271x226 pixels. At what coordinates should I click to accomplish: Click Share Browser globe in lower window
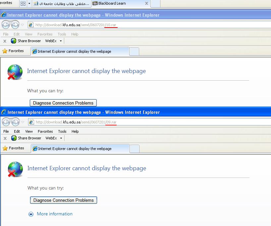tap(14, 138)
